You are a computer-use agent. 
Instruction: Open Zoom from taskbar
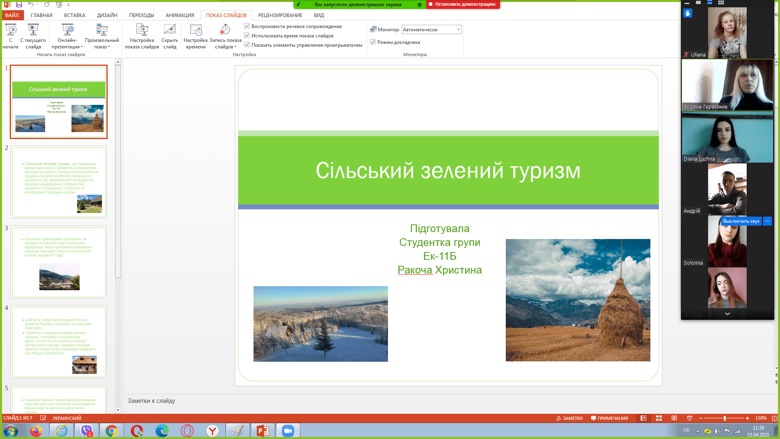288,431
